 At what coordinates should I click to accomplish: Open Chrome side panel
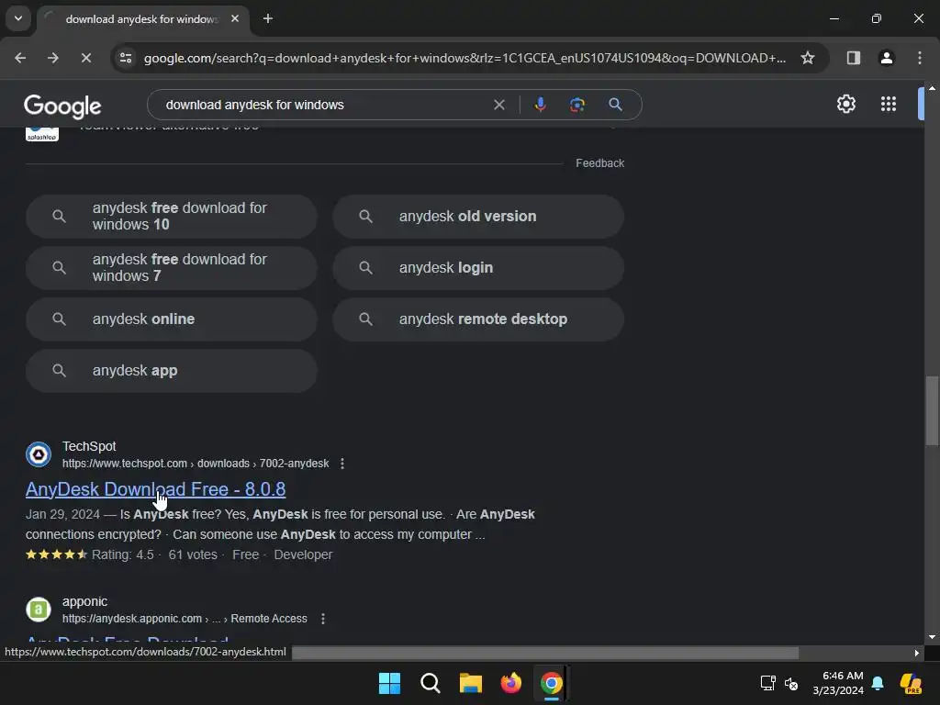pos(853,58)
